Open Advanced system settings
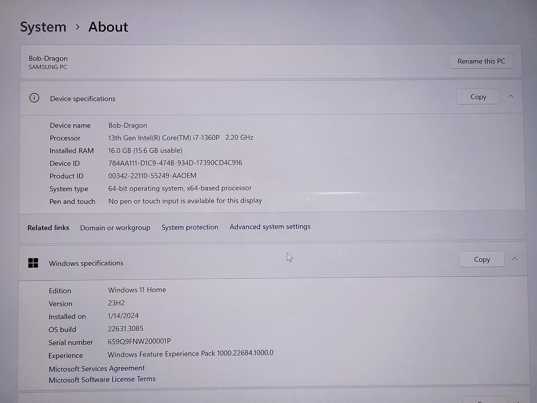Viewport: 537px width, 403px height. [270, 227]
